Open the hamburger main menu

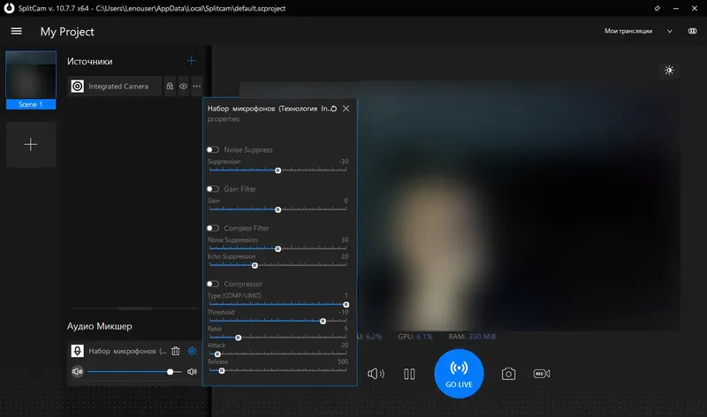17,31
